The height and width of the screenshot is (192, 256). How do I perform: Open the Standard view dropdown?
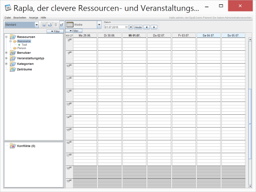(x=37, y=25)
